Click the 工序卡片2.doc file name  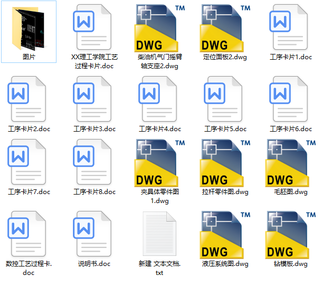(29, 129)
